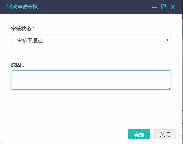Click the teal minimize dash in the header
The width and height of the screenshot is (183, 144).
[x=154, y=7]
